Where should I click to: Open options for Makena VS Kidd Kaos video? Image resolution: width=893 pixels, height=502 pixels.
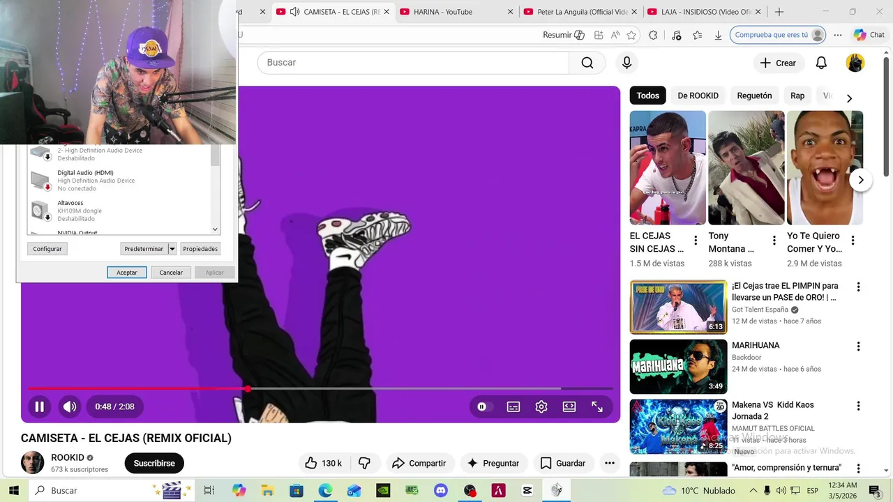click(x=858, y=406)
